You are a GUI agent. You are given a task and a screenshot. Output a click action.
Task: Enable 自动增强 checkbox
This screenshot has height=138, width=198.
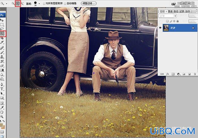click(x=65, y=4)
